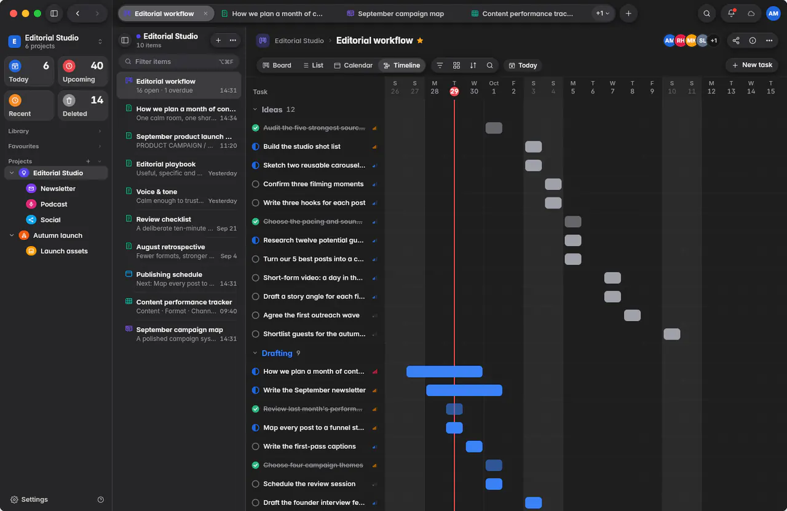Screen dimensions: 787x511
Task: Collapse the item list panel
Action: pos(125,40)
